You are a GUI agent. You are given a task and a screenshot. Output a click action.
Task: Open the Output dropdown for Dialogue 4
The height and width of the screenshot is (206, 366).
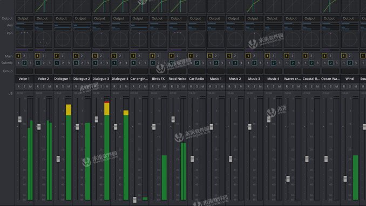click(120, 18)
